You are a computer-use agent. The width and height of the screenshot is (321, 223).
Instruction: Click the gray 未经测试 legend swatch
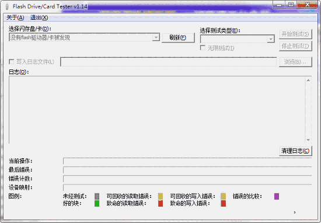click(x=97, y=196)
